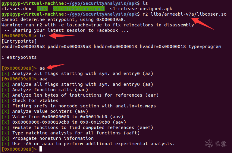
Task: Click the highlighted "libs" directory name
Action: (x=42, y=9)
